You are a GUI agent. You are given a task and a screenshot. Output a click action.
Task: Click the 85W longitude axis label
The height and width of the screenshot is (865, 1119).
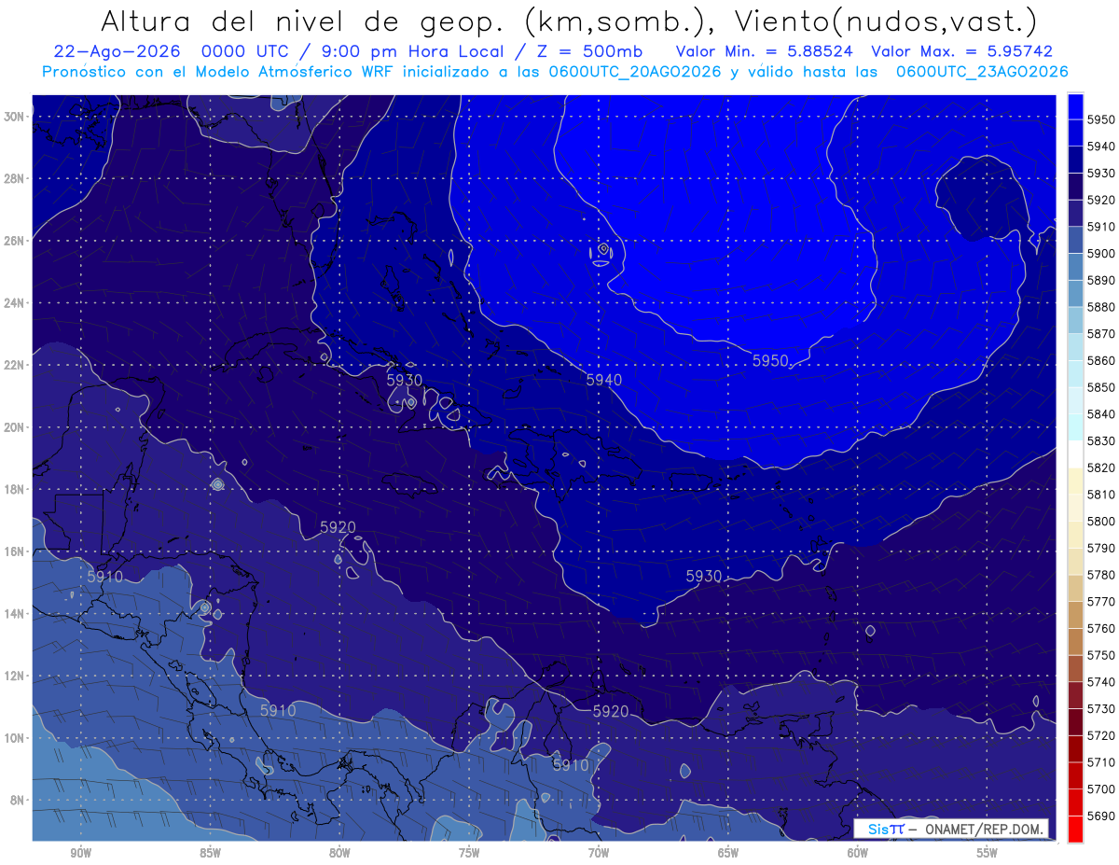point(210,853)
